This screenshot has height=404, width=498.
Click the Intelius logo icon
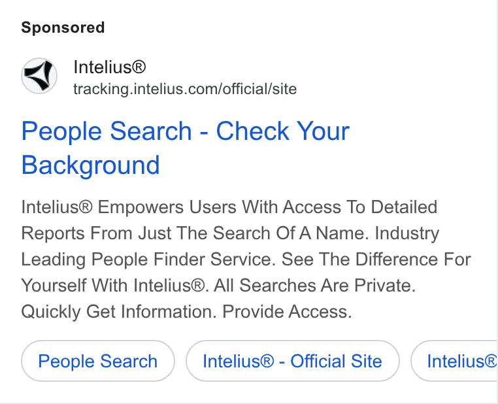pos(39,76)
